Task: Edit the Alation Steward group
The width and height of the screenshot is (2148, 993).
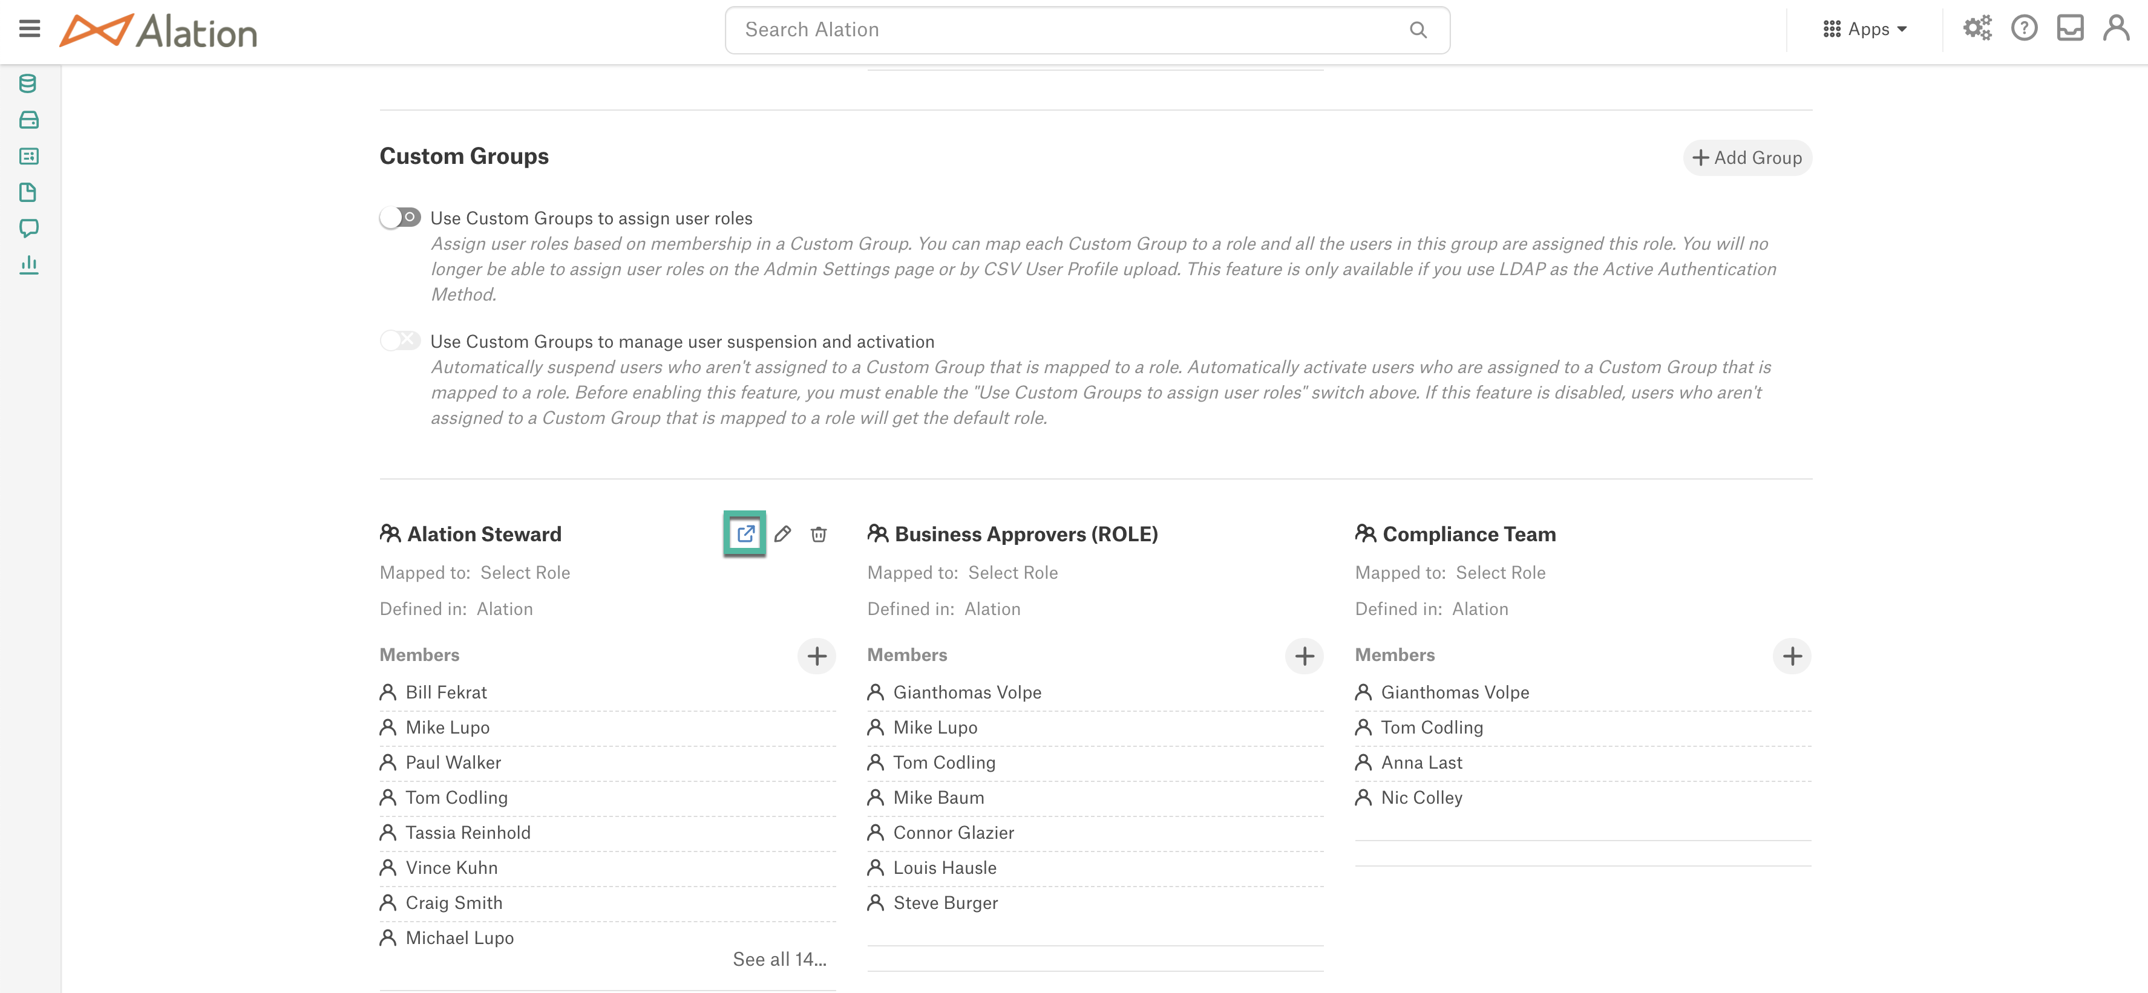Action: 782,533
